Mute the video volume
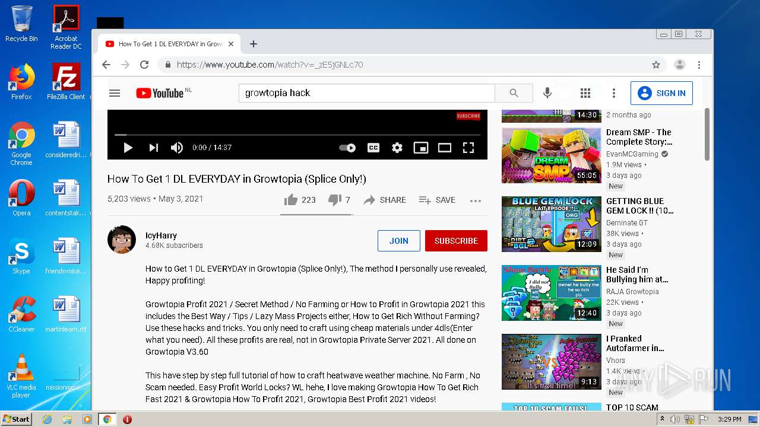 pyautogui.click(x=177, y=148)
